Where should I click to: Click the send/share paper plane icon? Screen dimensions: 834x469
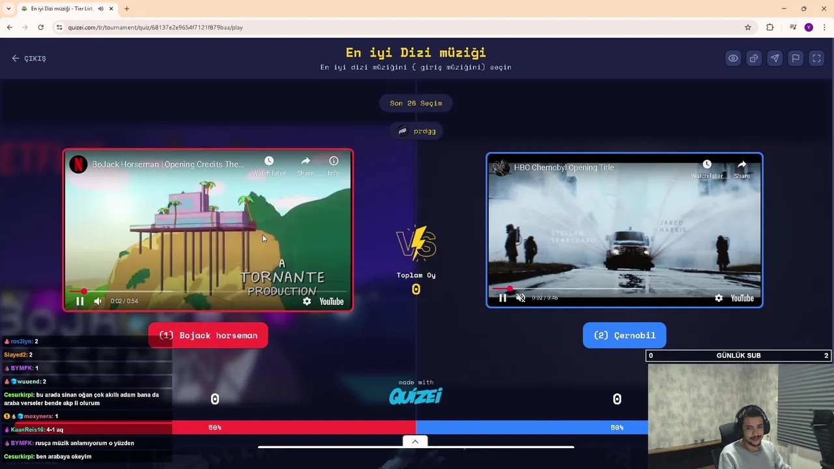(x=775, y=58)
